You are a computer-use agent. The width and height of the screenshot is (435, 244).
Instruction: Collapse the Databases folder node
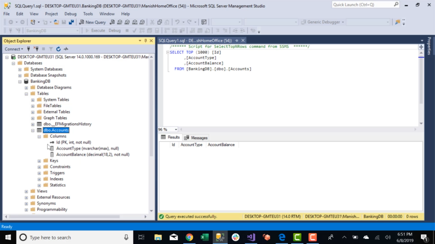13,63
